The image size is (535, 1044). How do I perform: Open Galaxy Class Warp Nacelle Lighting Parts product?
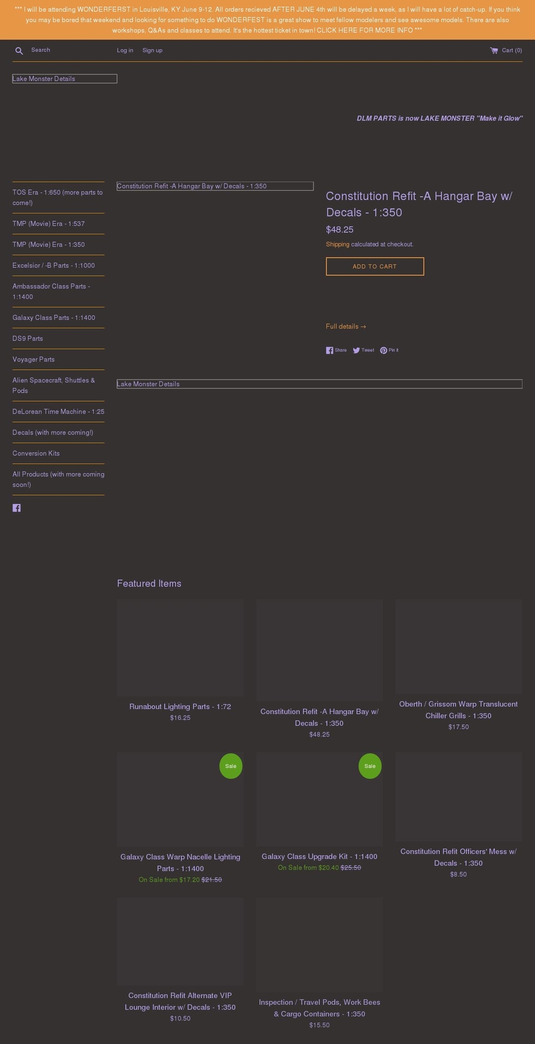coord(180,862)
